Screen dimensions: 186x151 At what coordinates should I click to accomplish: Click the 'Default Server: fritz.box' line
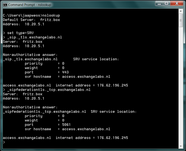click(32, 20)
